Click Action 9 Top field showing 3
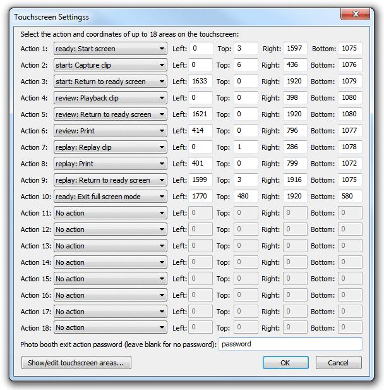Image resolution: width=384 pixels, height=390 pixels. tap(246, 180)
